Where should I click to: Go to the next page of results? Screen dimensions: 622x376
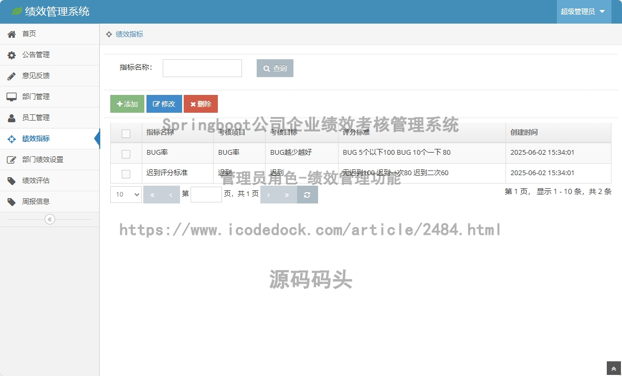coord(269,195)
